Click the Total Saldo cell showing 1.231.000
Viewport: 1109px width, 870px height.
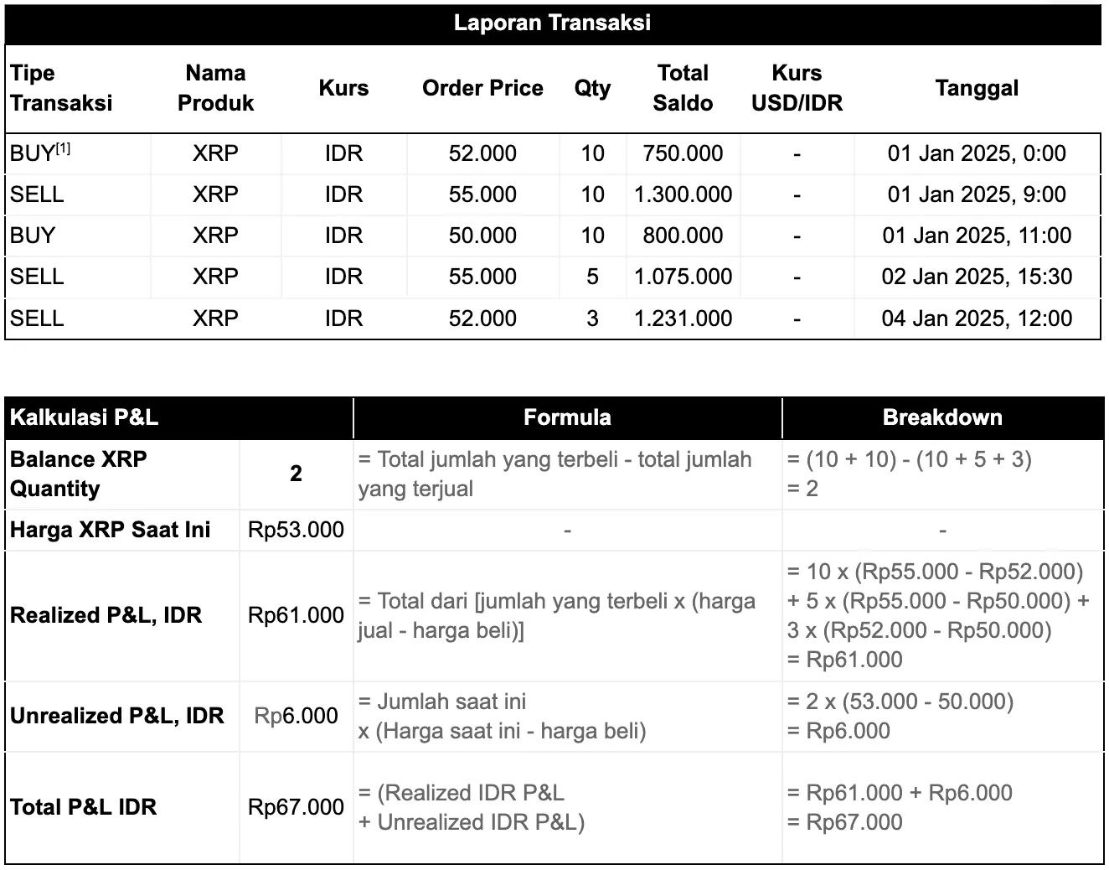click(x=683, y=318)
